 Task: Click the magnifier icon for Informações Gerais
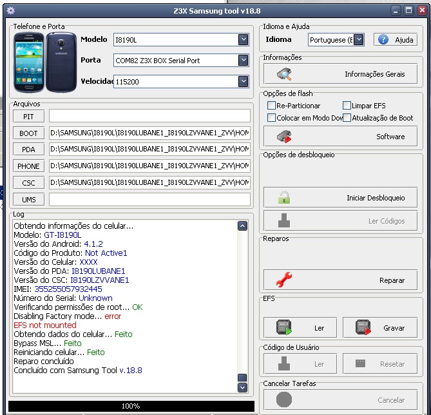coord(284,74)
